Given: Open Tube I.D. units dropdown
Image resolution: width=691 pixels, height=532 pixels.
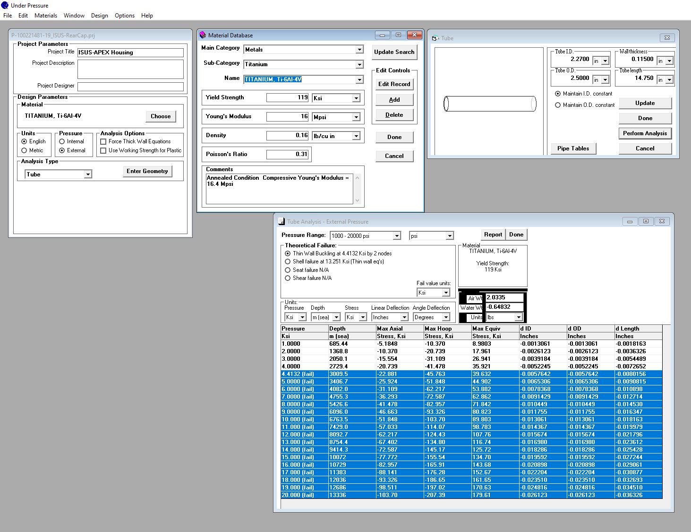Looking at the screenshot, I should [605, 61].
